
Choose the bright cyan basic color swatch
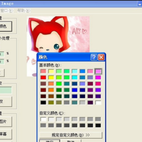(x=75, y=77)
